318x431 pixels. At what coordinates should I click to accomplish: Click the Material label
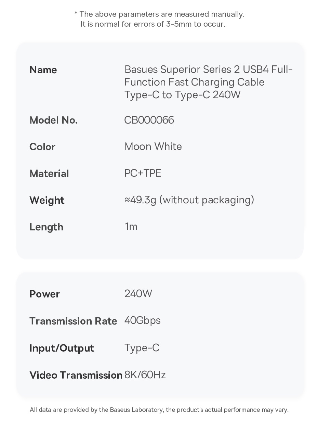tap(49, 174)
